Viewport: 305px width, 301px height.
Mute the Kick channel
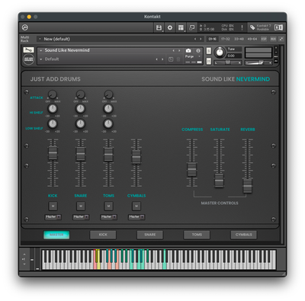[53, 206]
